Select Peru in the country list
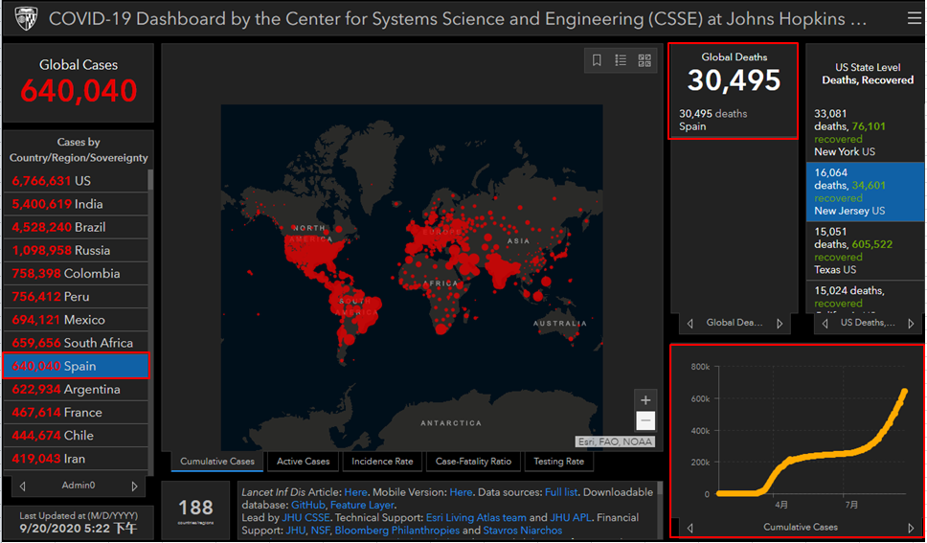The height and width of the screenshot is (543, 927). pos(76,296)
